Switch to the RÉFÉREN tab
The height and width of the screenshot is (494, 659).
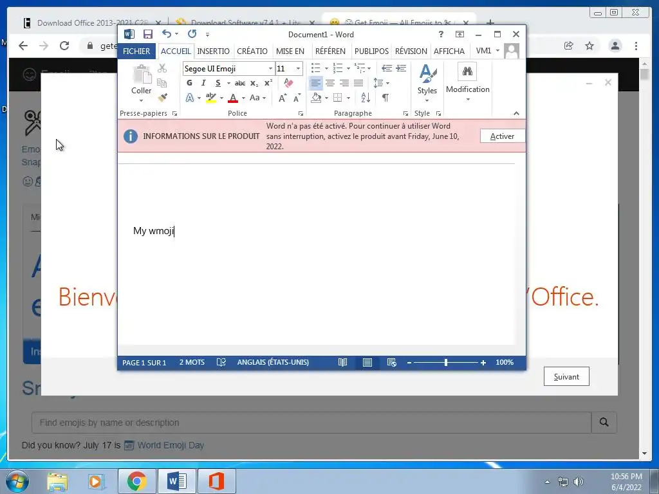tap(330, 51)
